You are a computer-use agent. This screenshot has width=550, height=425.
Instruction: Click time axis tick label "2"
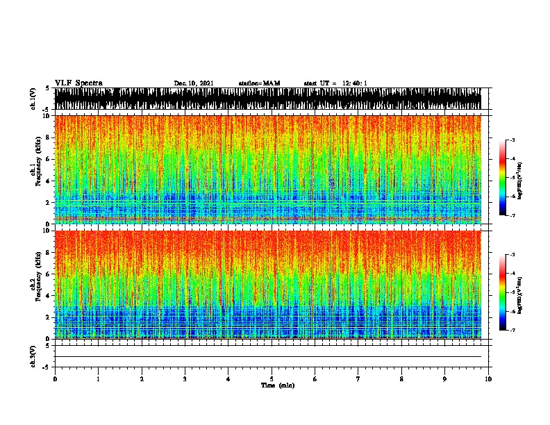click(142, 379)
